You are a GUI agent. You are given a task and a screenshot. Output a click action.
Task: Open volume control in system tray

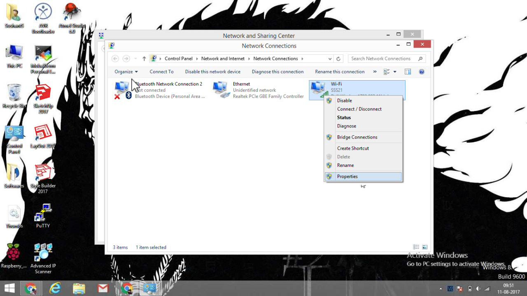(x=478, y=289)
